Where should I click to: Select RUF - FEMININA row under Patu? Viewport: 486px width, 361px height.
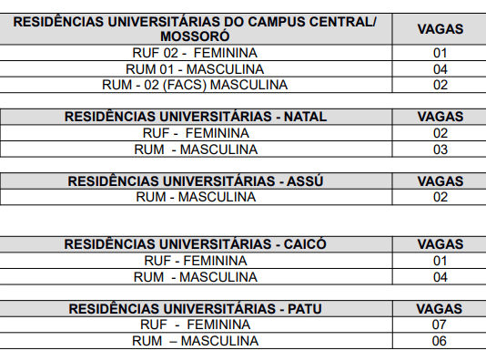coord(243,325)
